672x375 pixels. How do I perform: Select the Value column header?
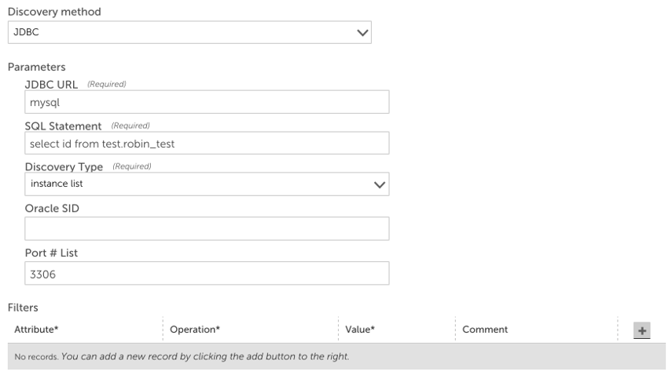(x=360, y=330)
